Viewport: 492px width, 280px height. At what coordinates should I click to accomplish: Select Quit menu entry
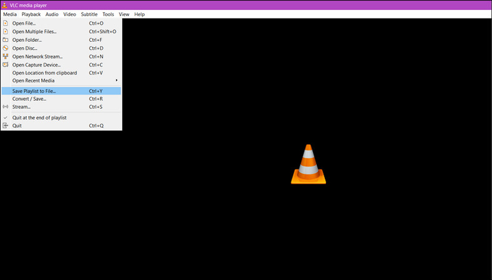[x=61, y=126]
